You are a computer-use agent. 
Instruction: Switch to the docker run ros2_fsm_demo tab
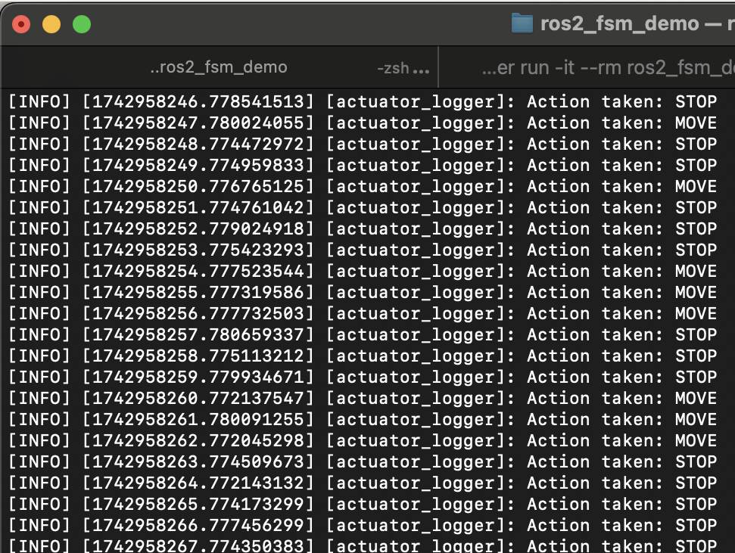pos(587,67)
